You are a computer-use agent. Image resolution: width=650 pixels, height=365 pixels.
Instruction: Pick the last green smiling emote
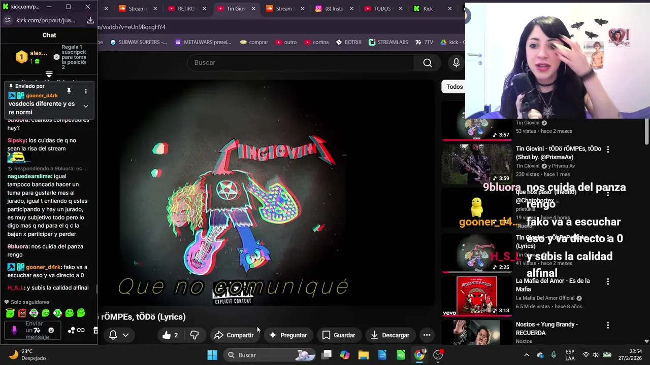coord(81,313)
